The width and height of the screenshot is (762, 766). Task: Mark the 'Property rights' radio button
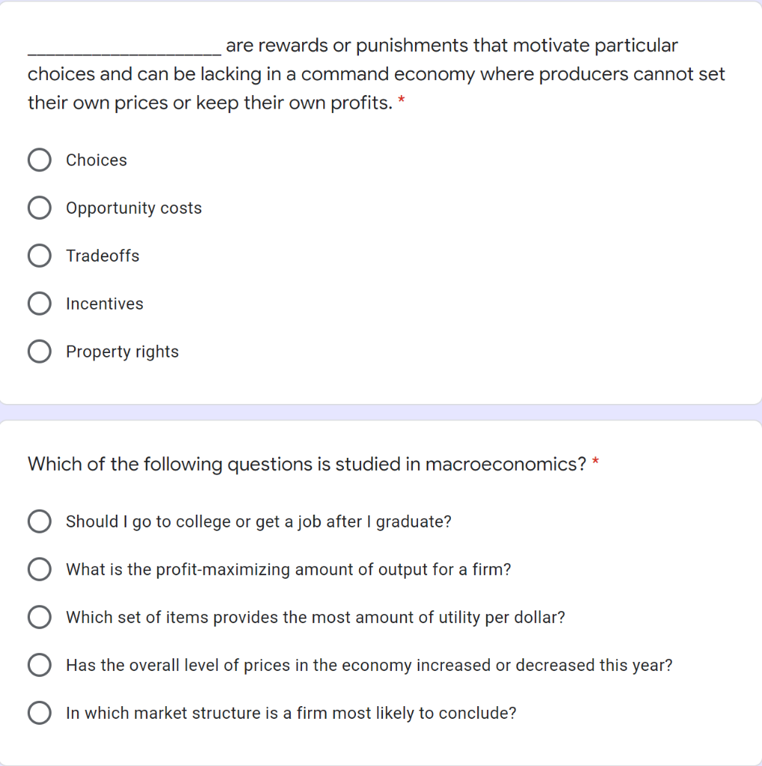click(39, 352)
